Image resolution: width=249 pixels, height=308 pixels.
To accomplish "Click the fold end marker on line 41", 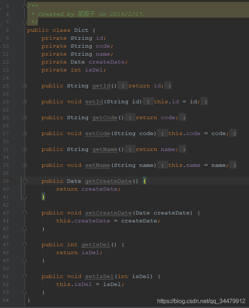I will (x=25, y=197).
